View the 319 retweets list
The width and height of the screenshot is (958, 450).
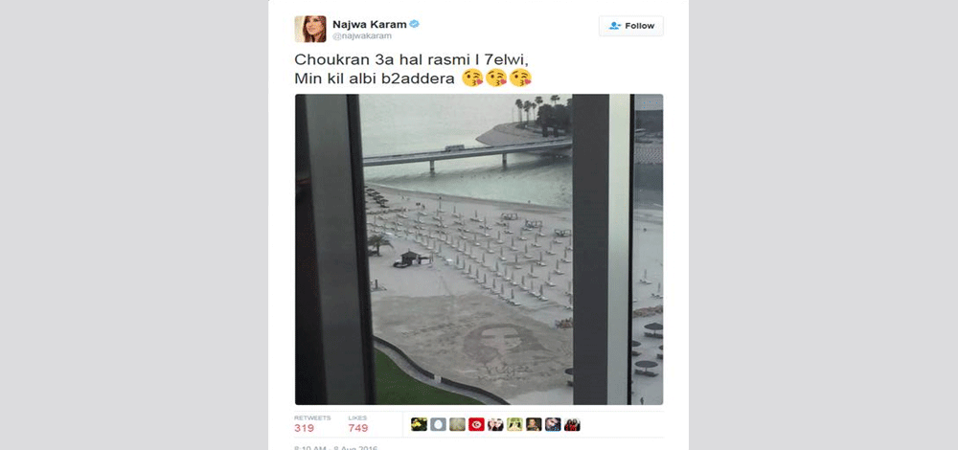311,424
